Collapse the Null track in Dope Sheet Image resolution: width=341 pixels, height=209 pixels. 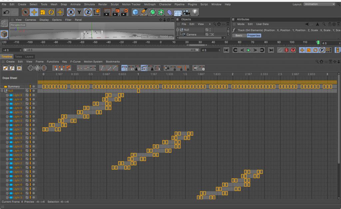(2, 91)
